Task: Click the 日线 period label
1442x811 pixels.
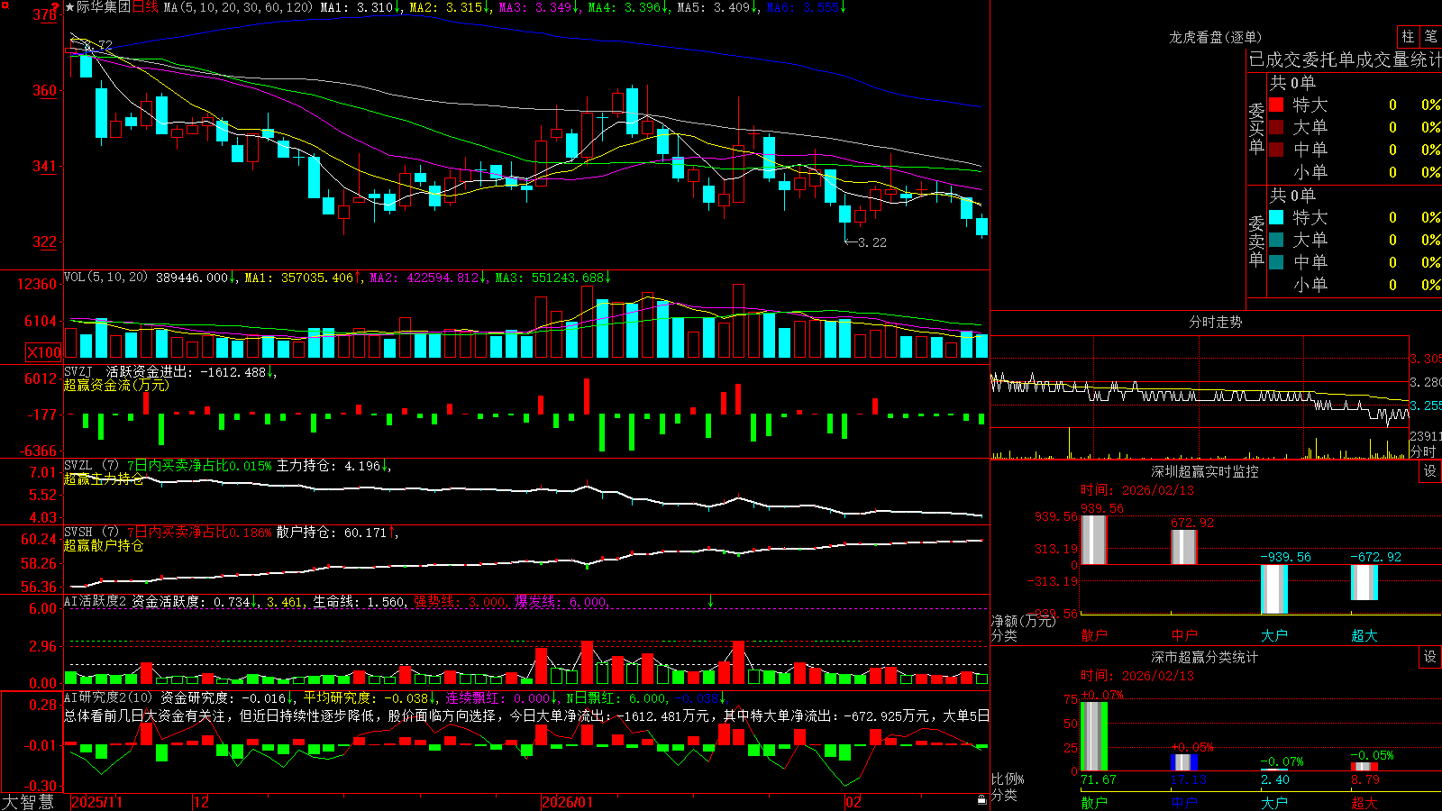Action: point(145,7)
